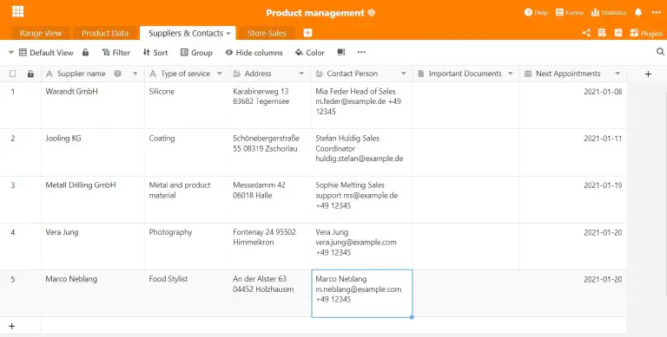Select Vera Jung supplier name cell

click(93, 246)
